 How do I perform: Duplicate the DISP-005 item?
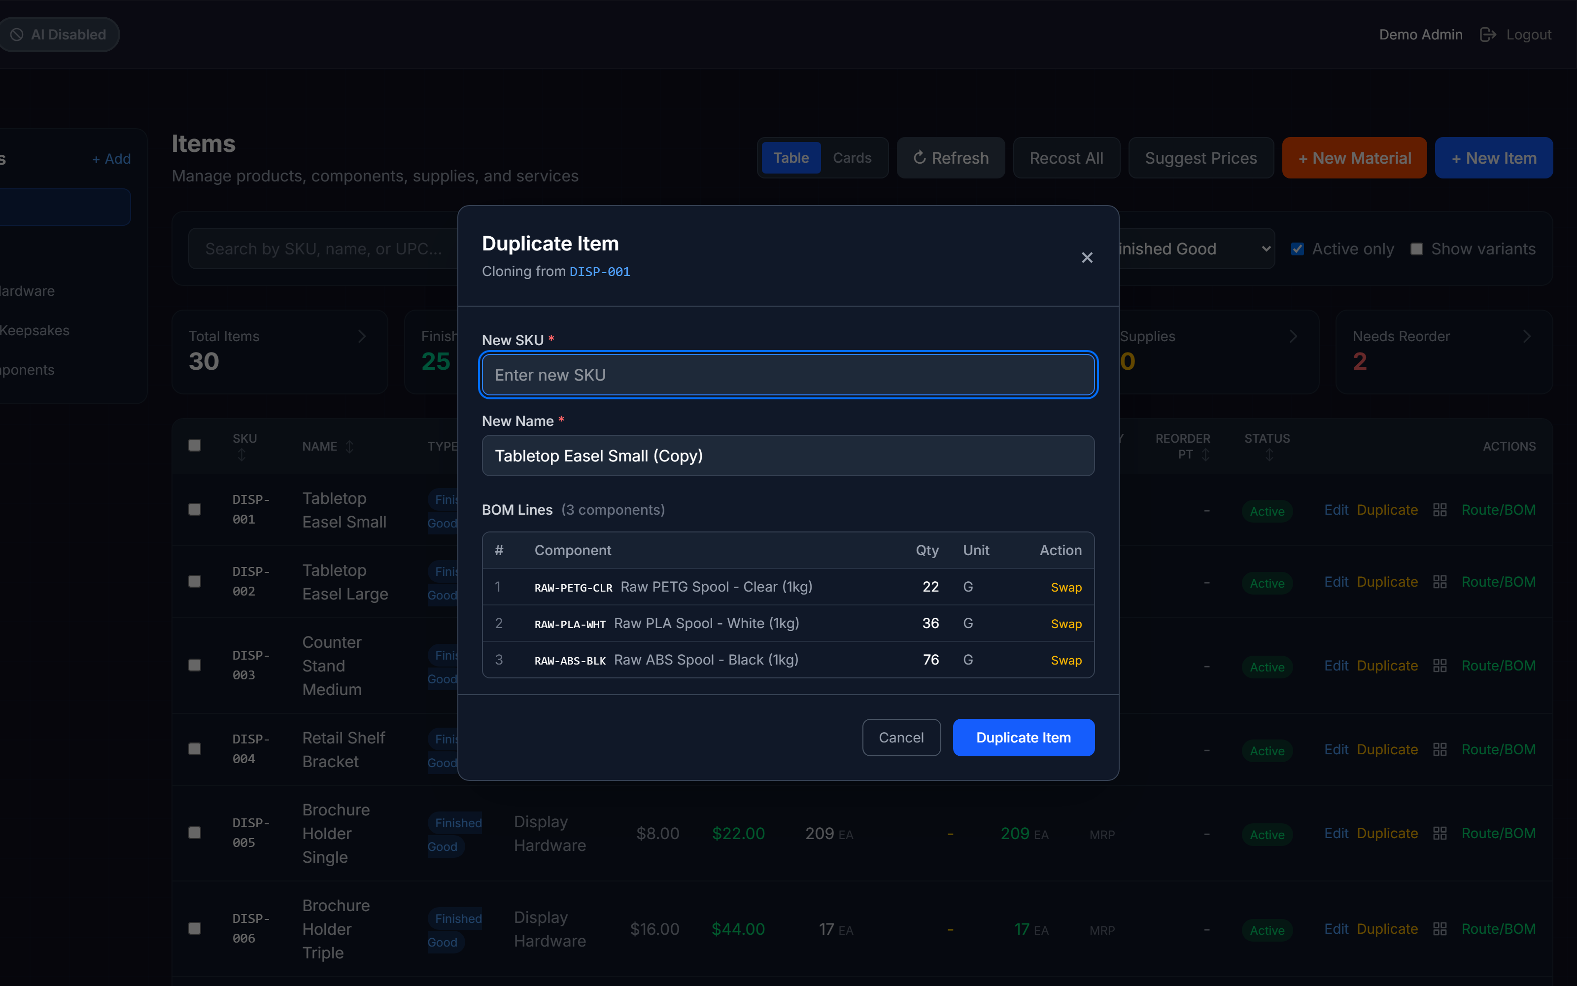(1387, 833)
